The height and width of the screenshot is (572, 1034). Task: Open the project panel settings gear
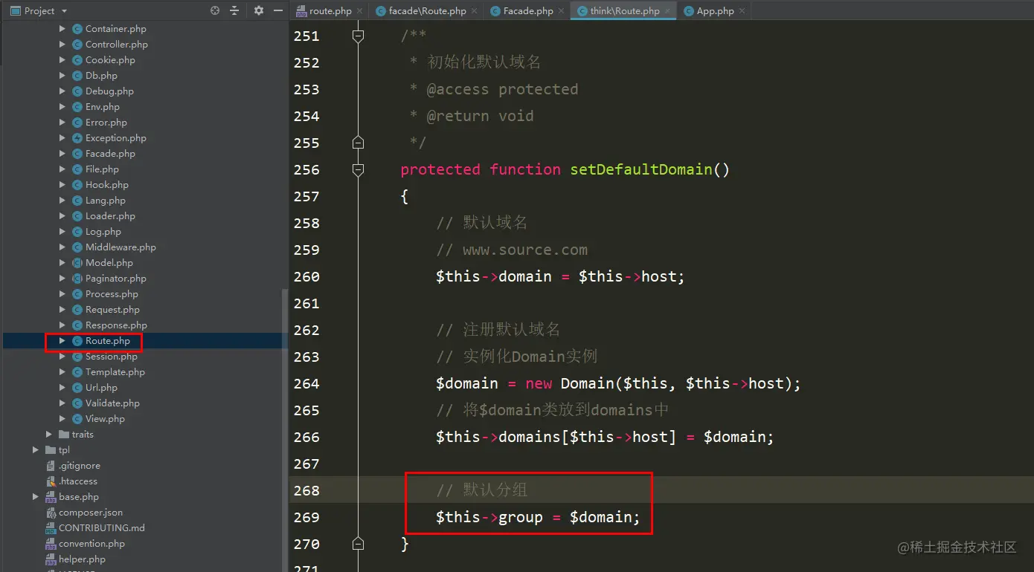click(259, 10)
